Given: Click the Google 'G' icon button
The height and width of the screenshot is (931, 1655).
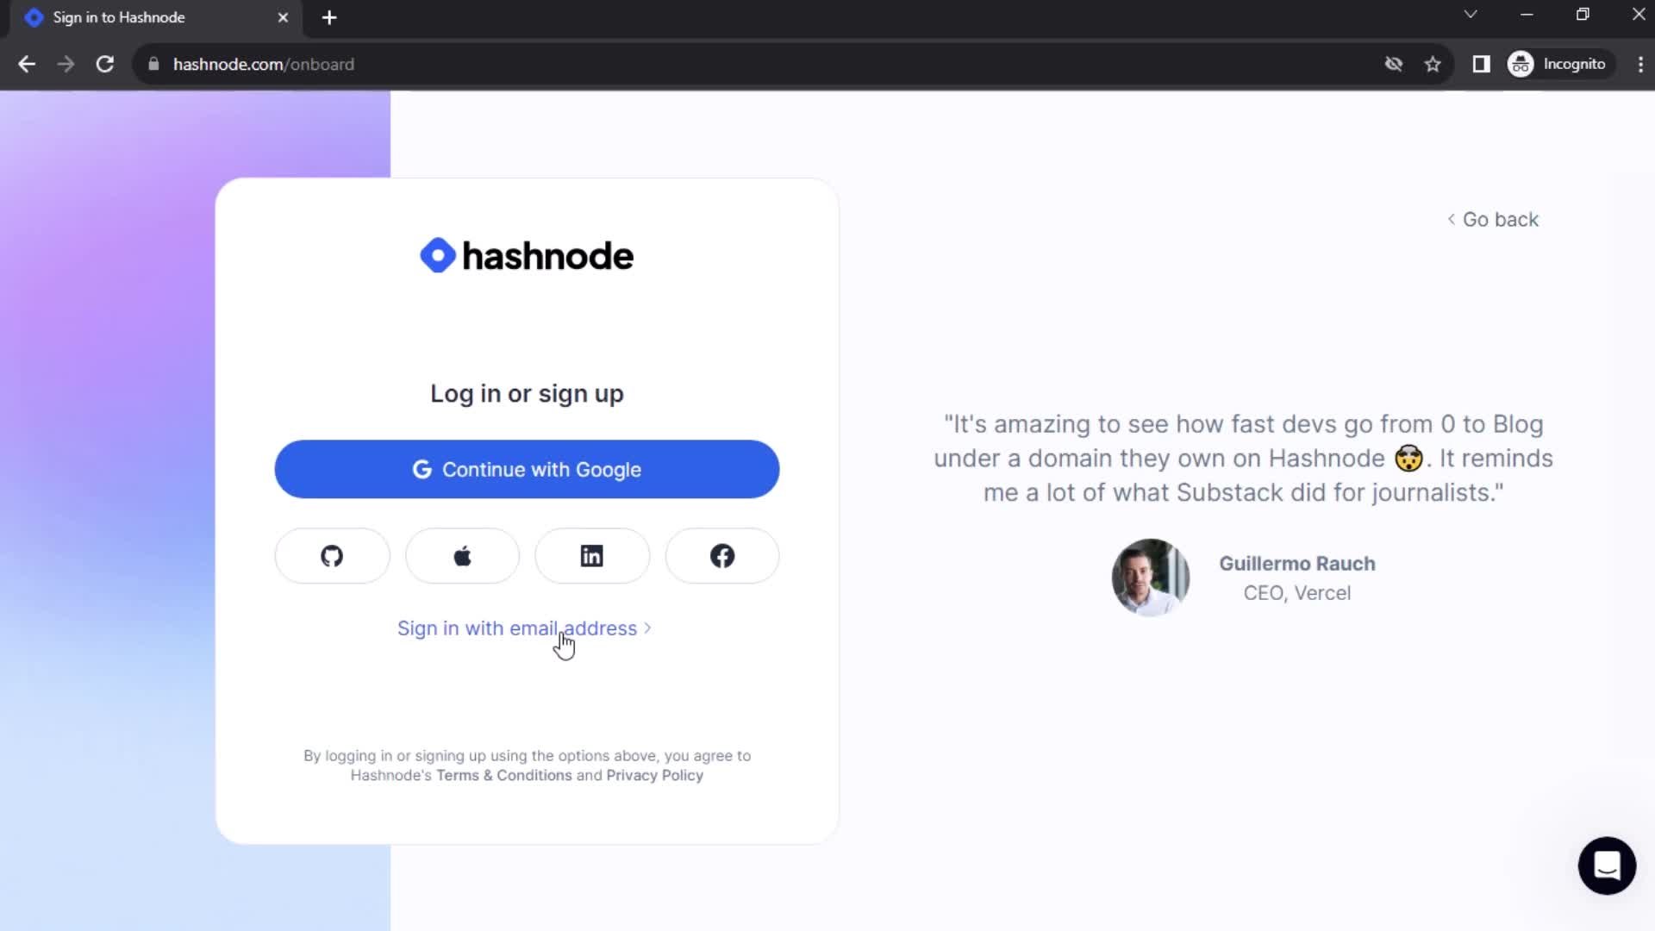Looking at the screenshot, I should (x=422, y=470).
